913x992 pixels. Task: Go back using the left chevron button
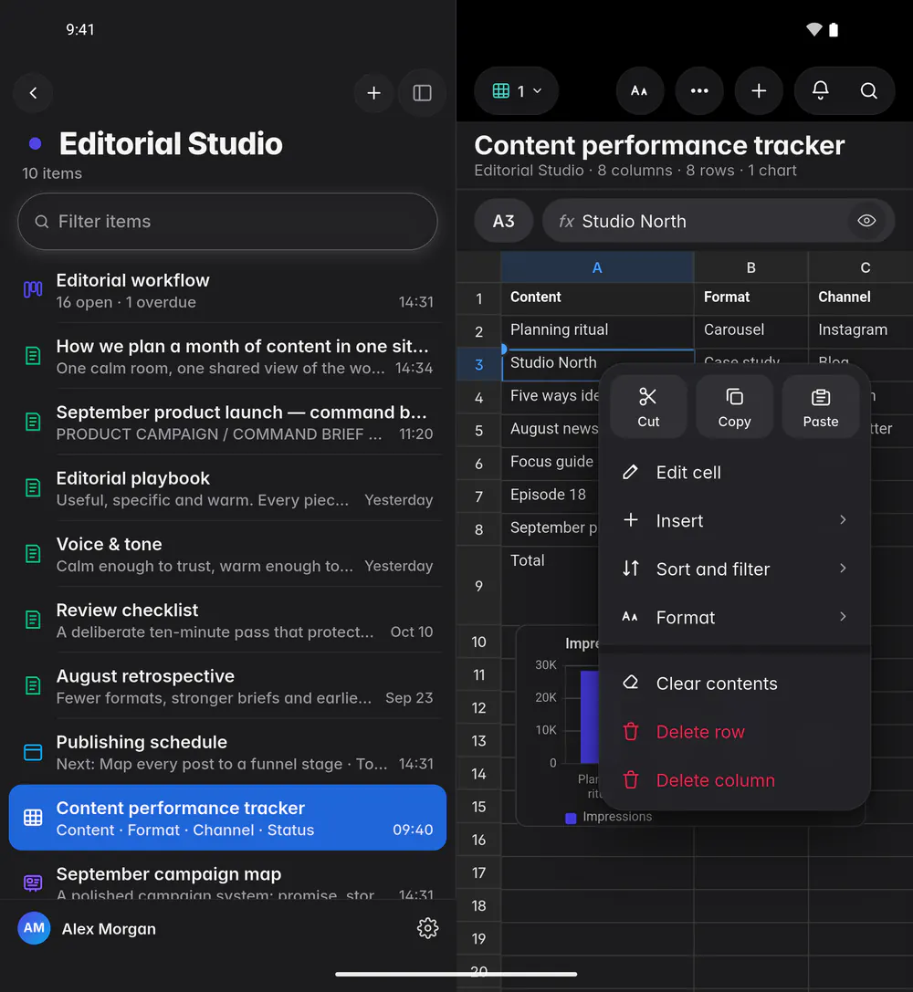33,93
